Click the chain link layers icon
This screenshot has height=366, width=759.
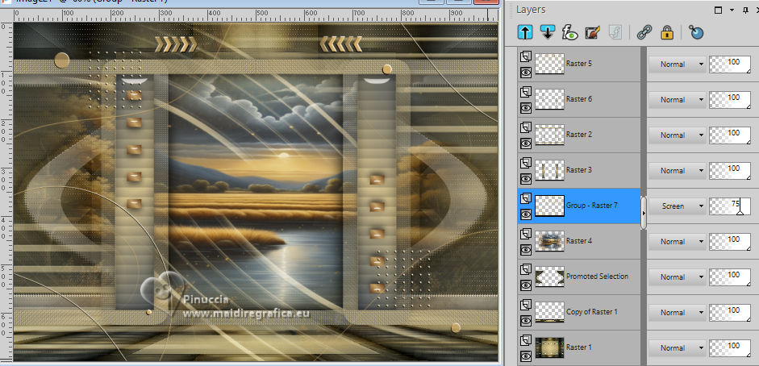(644, 33)
